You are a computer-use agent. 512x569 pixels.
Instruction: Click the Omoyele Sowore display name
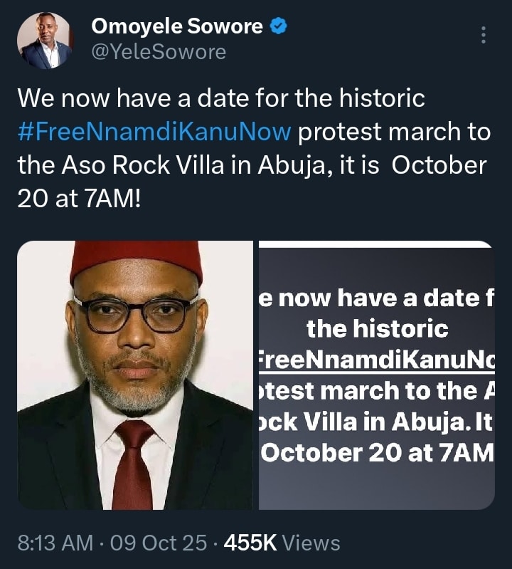tap(177, 27)
